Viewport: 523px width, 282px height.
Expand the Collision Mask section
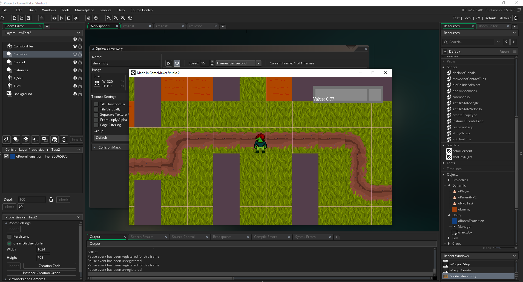(x=95, y=147)
